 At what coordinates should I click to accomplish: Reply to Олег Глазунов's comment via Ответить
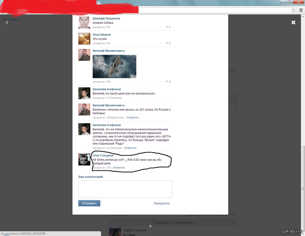click(x=119, y=167)
